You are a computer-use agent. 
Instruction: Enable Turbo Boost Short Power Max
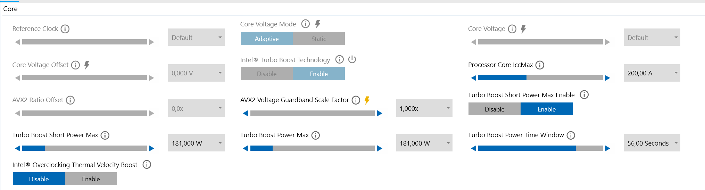[547, 109]
